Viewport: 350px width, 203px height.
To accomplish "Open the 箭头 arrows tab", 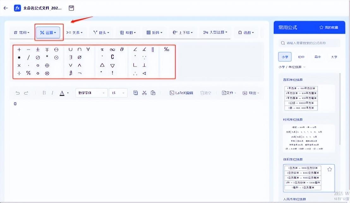I will [101, 32].
